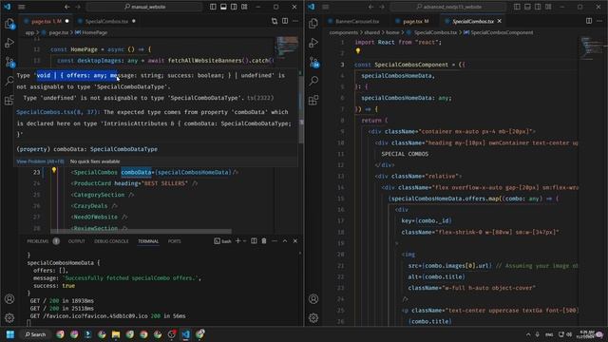
Task: Toggle bottom panel in right window title bar
Action: click(x=527, y=7)
